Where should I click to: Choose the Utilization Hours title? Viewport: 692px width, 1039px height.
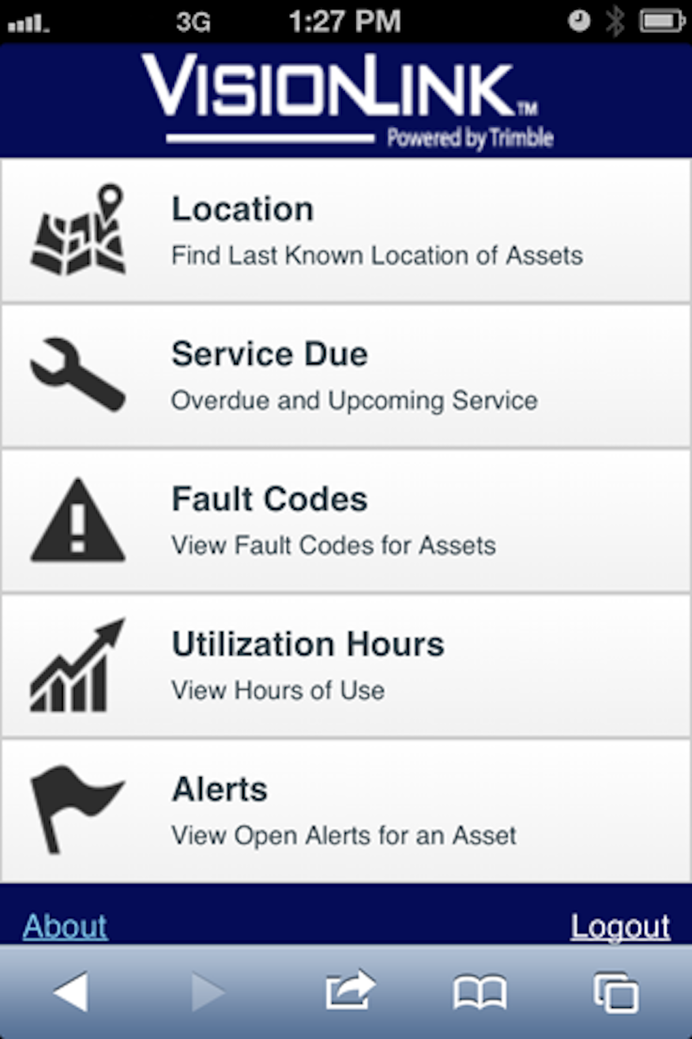pyautogui.click(x=308, y=644)
